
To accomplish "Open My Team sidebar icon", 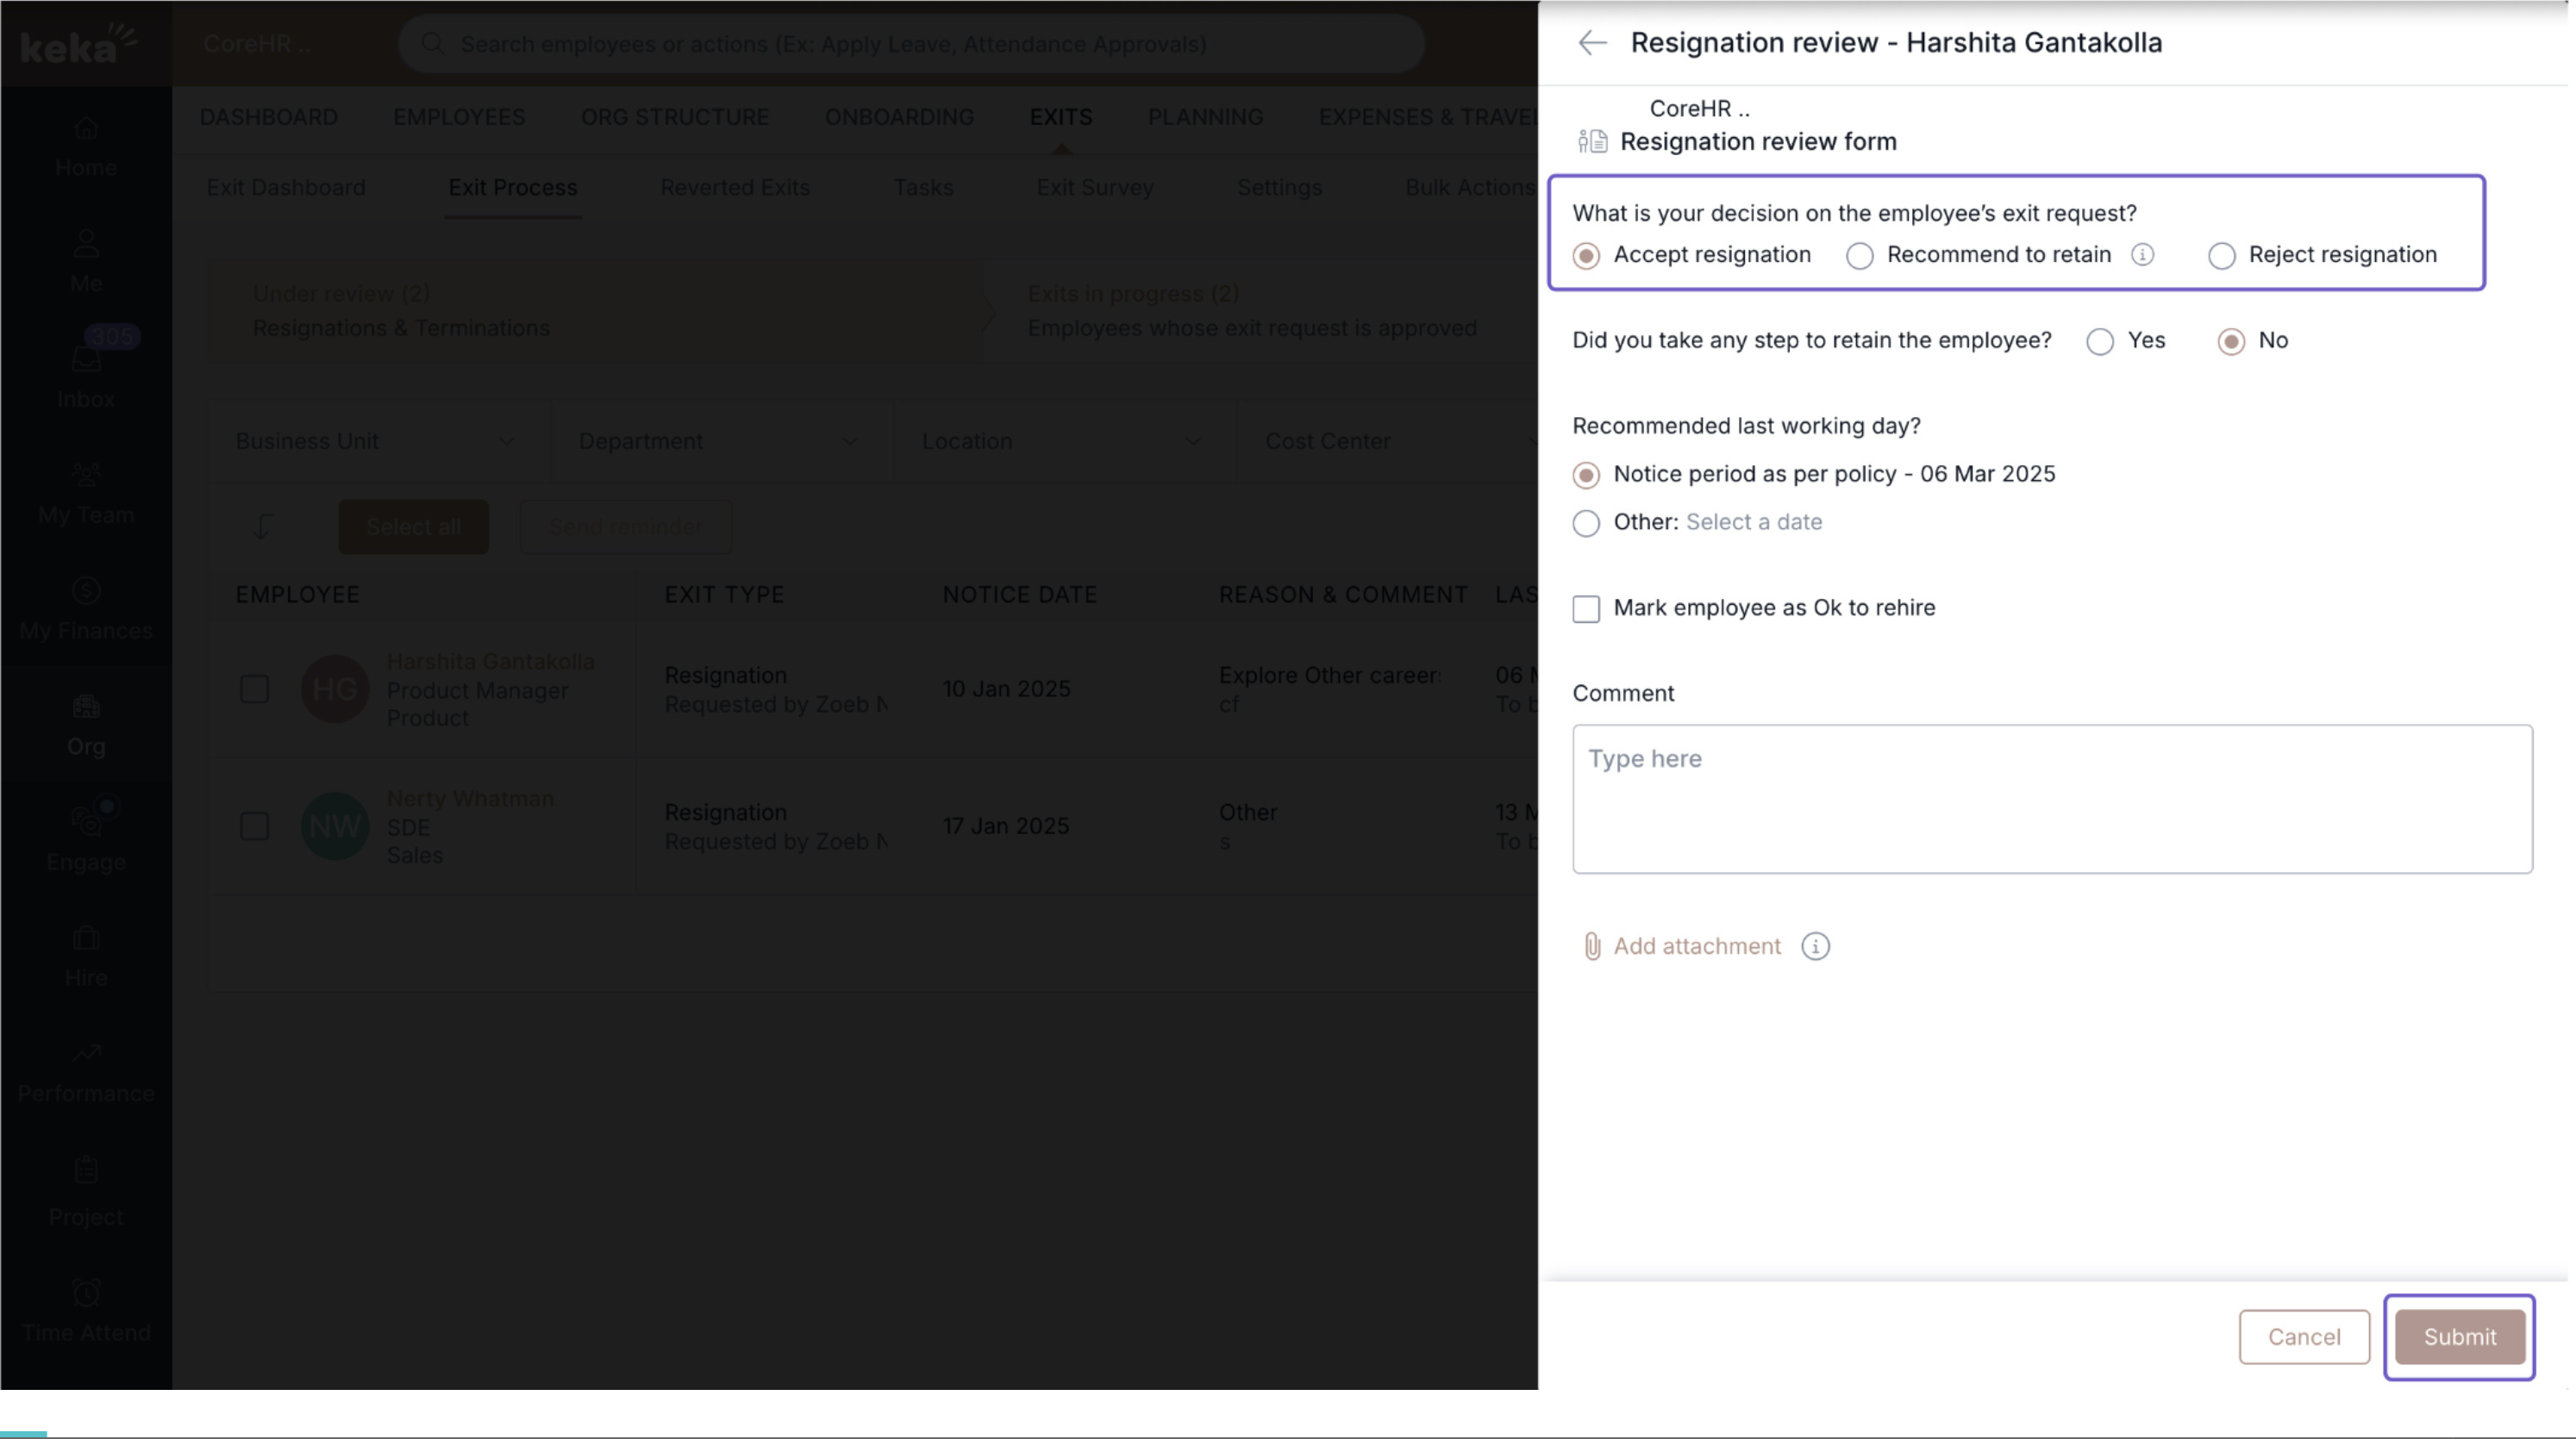I will tap(86, 492).
